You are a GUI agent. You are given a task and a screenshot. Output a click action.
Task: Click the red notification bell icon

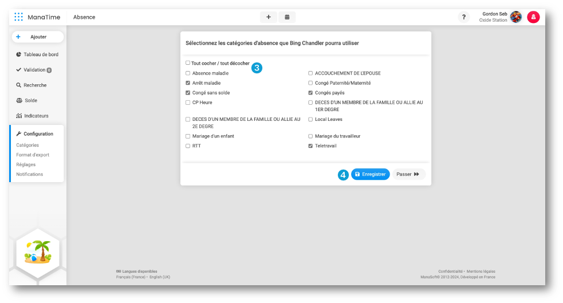point(533,17)
